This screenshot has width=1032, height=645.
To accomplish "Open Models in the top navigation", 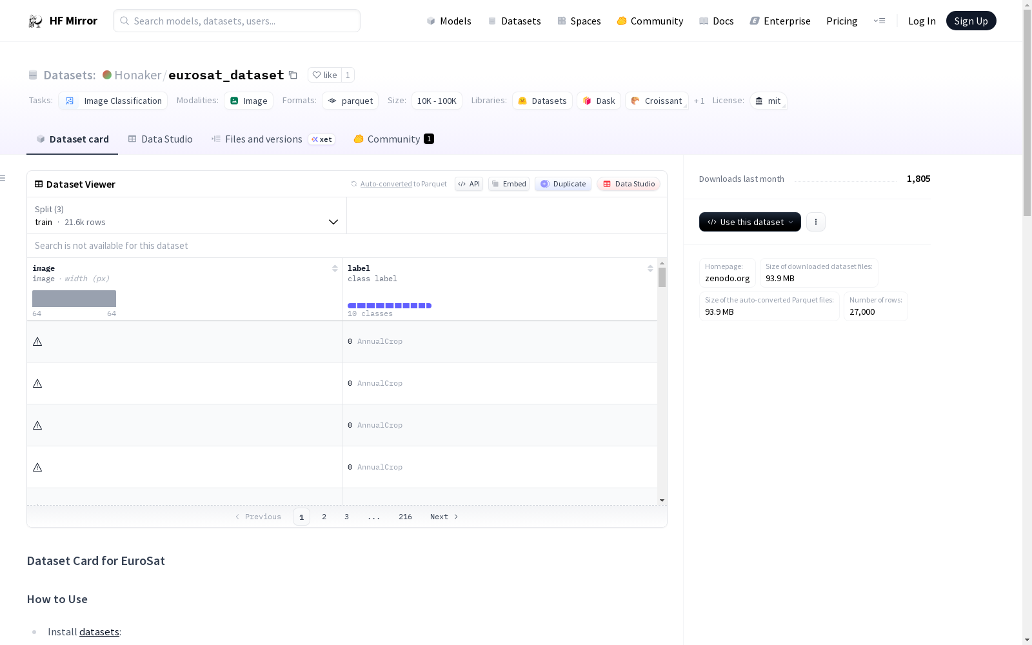I will click(449, 21).
